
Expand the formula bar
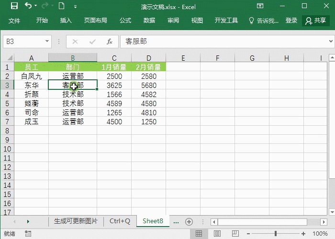click(x=331, y=42)
